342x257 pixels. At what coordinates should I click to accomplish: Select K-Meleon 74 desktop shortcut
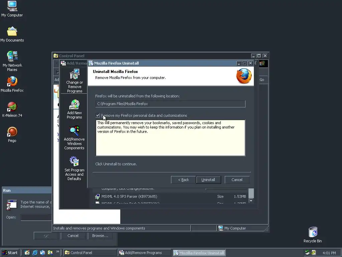(x=12, y=109)
